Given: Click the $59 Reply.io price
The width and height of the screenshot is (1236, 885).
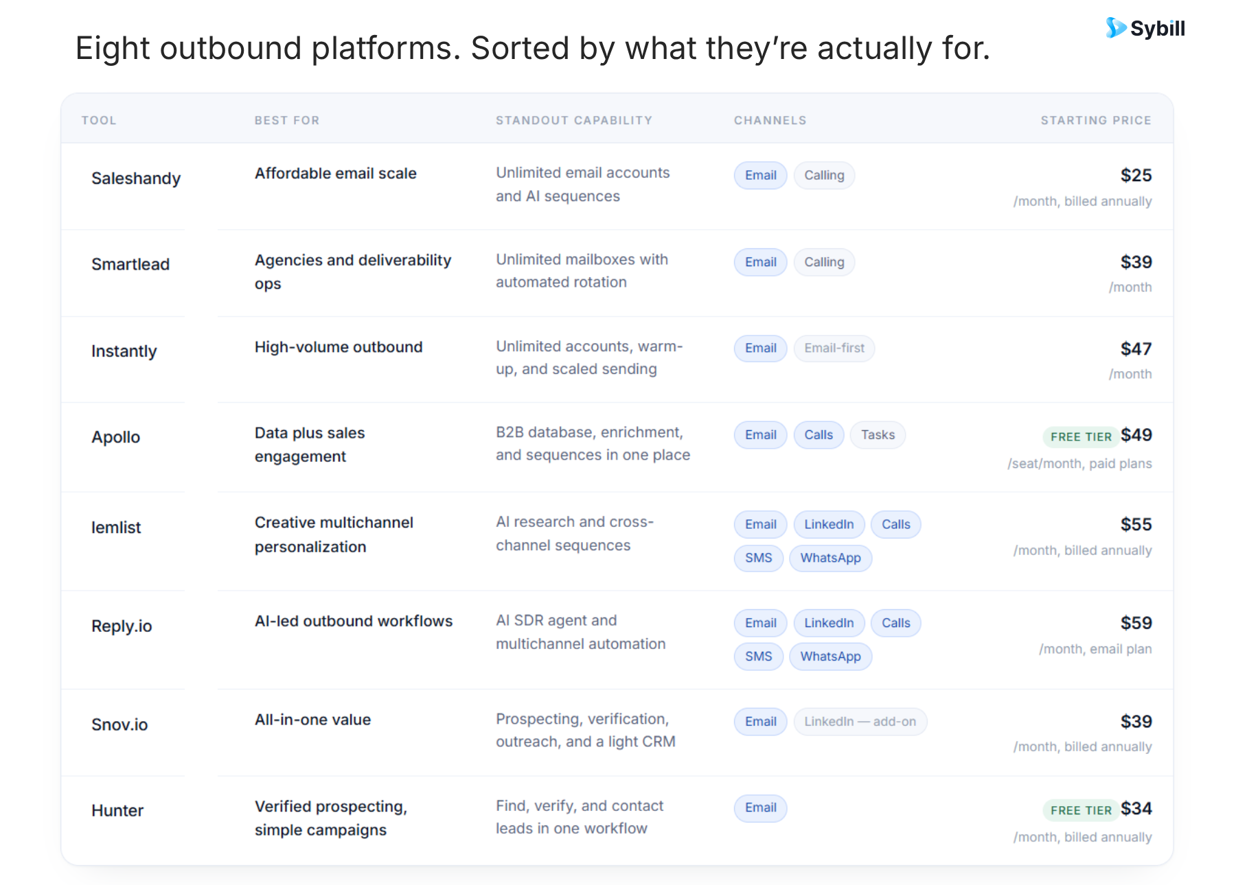Looking at the screenshot, I should (1136, 623).
